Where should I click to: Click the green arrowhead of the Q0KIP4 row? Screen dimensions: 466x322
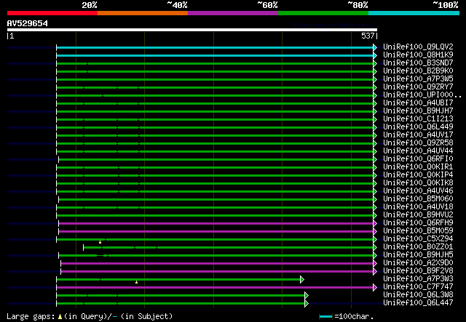point(375,176)
